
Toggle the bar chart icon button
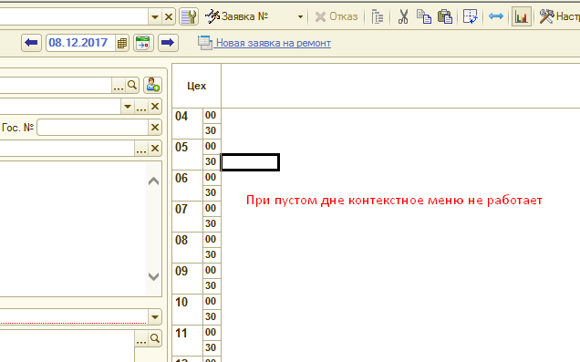click(522, 16)
